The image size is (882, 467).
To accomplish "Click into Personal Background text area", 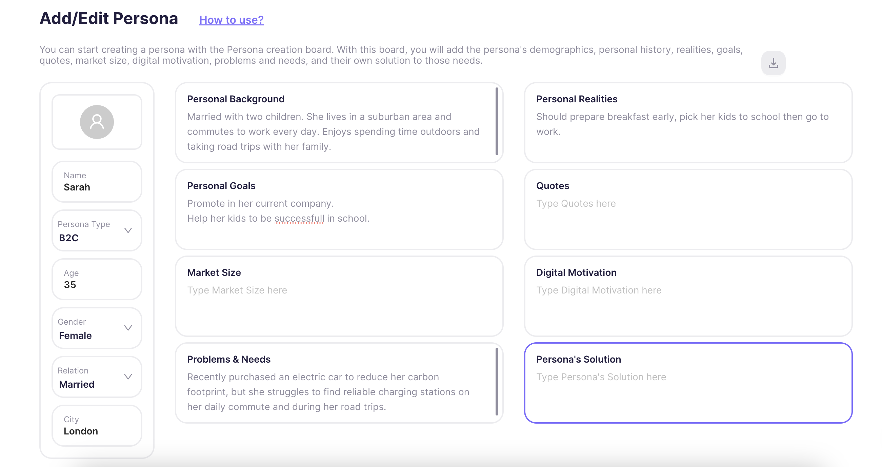I will click(333, 132).
